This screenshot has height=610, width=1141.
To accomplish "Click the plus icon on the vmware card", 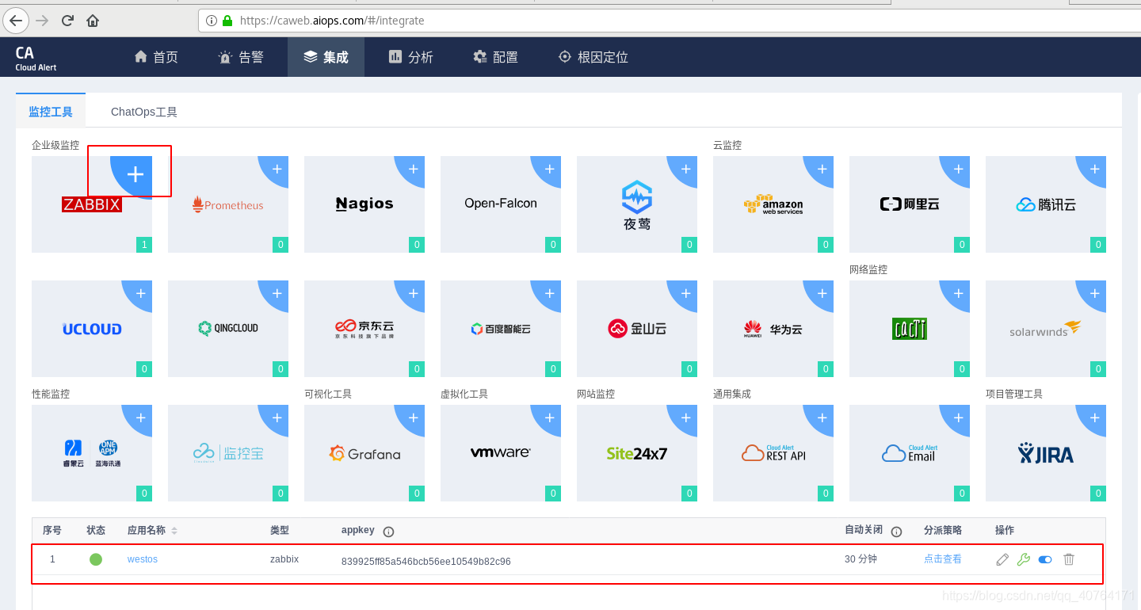I will (549, 417).
